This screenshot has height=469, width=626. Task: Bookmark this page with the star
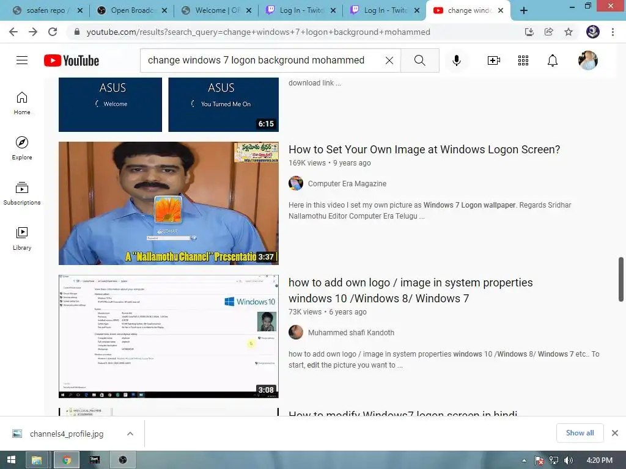(569, 32)
